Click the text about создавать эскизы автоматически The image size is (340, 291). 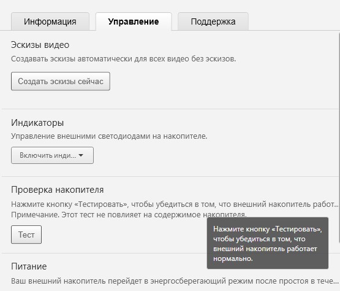(x=123, y=59)
